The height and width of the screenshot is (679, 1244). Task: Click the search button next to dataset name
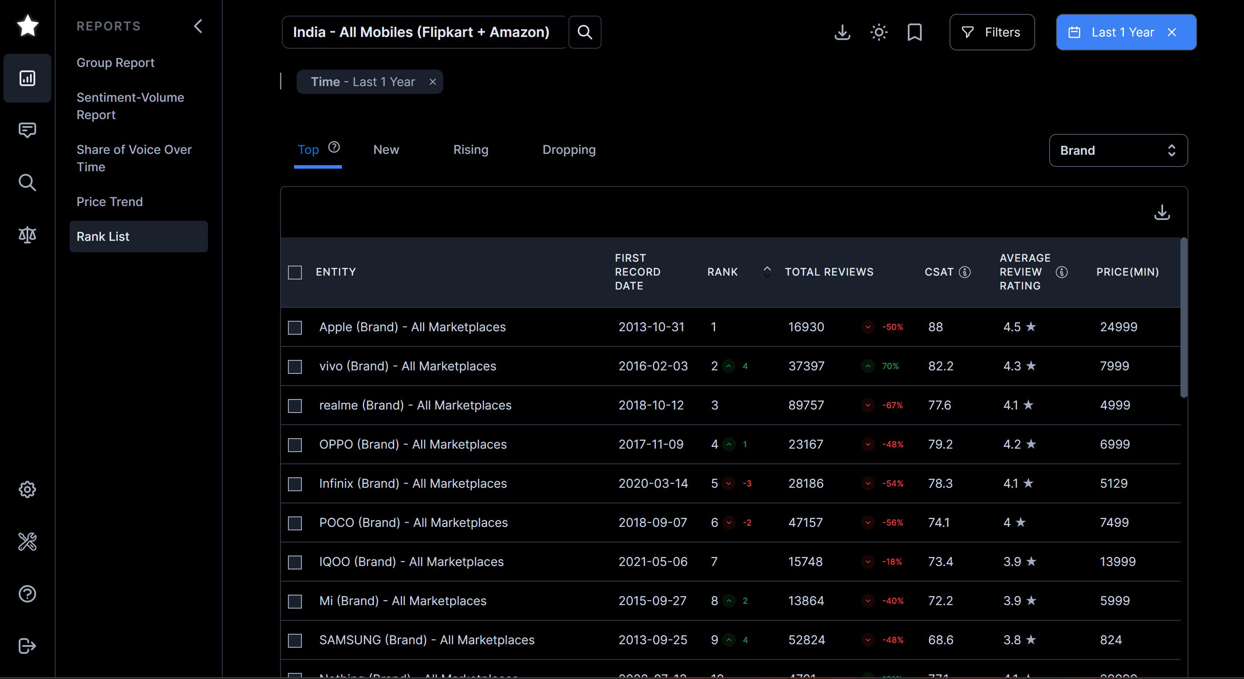pyautogui.click(x=585, y=32)
